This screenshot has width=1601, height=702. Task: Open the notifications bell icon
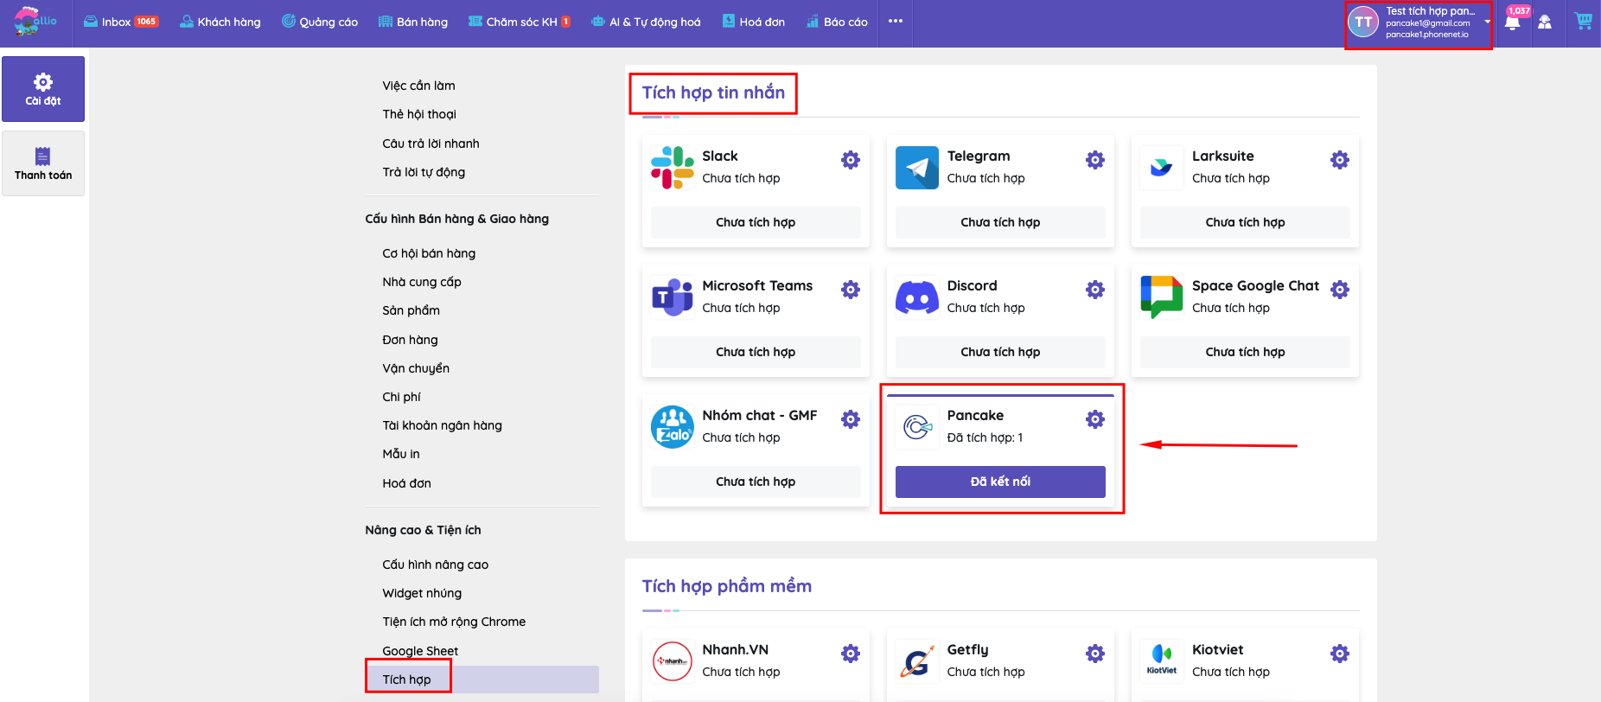coord(1512,22)
